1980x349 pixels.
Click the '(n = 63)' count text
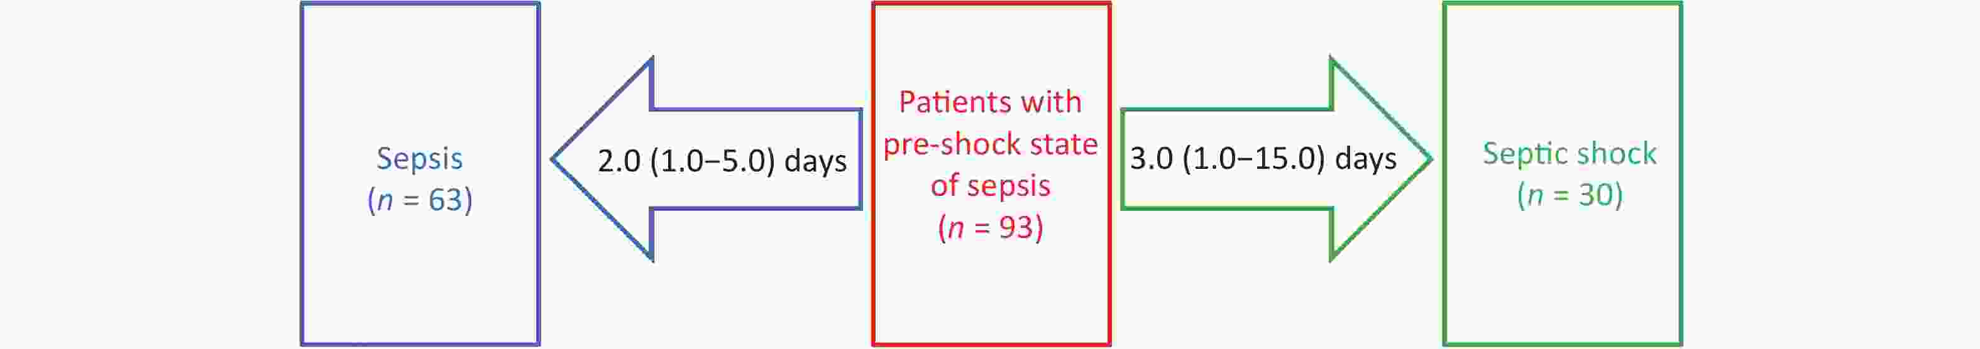420,200
